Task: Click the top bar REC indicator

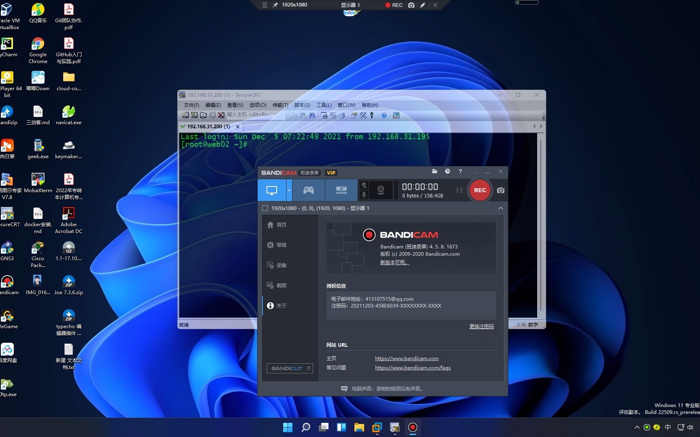Action: [x=394, y=5]
